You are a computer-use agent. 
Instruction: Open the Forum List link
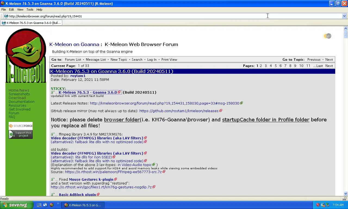click(x=73, y=60)
